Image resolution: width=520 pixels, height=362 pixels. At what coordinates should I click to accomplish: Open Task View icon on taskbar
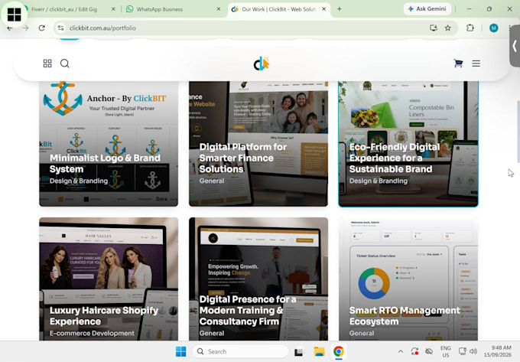click(x=298, y=352)
